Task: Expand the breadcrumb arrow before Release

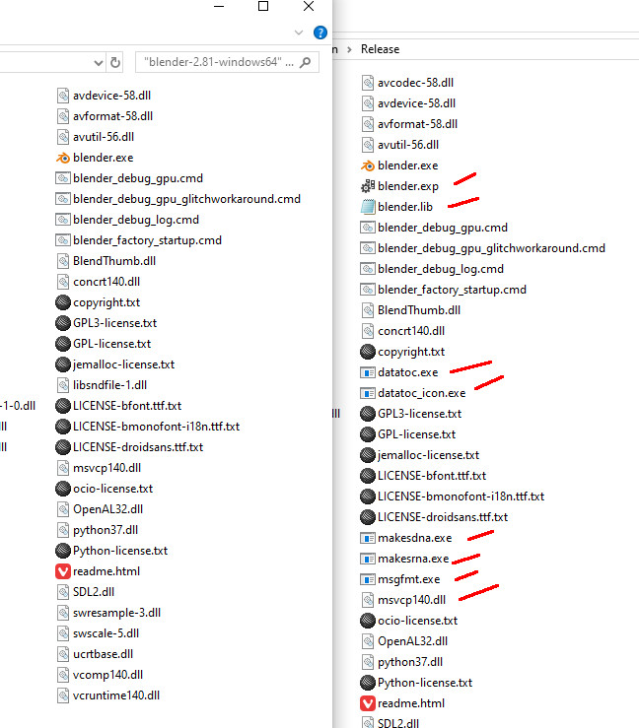Action: (349, 49)
